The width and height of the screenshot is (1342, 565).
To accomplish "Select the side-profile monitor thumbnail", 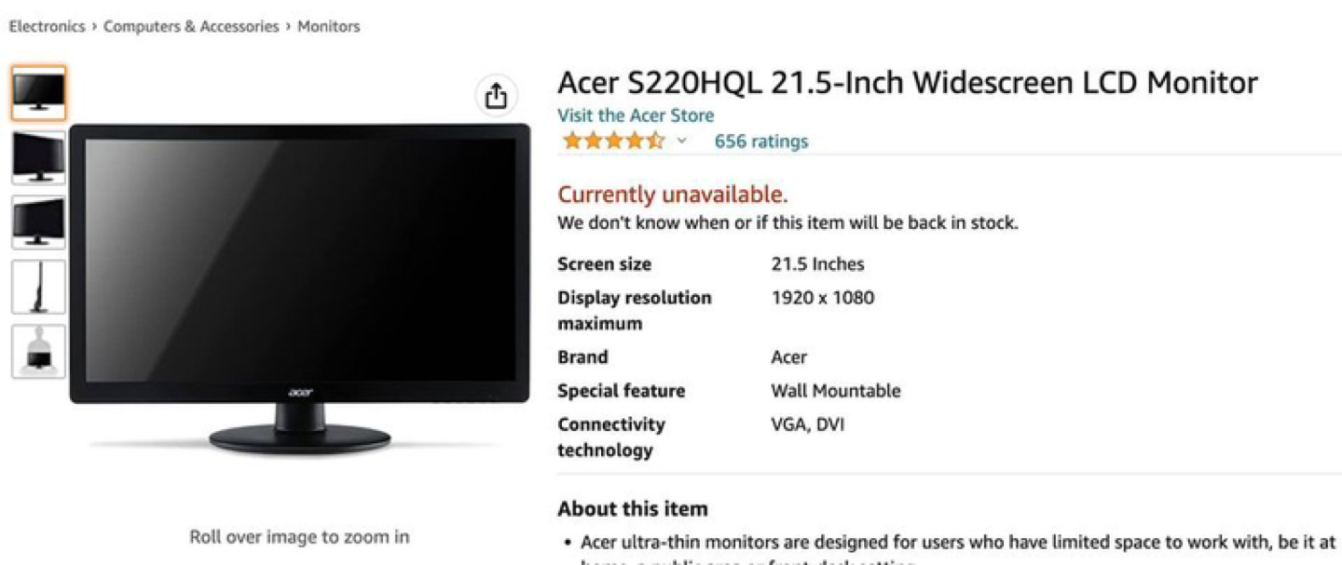I will (38, 287).
